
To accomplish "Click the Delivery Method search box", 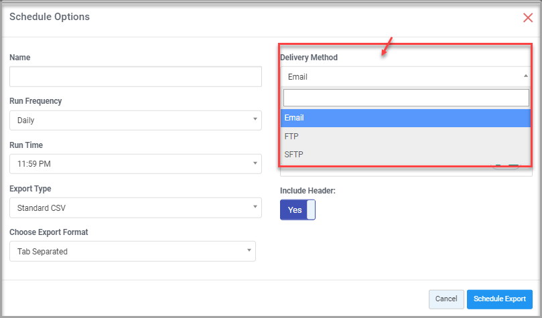I will [406, 98].
